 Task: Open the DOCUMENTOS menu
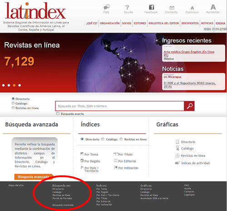(190, 23)
